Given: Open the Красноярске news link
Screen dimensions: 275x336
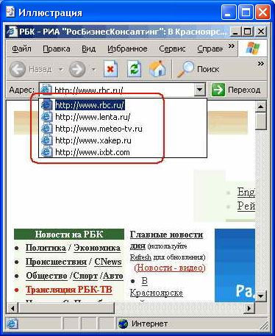Looking at the screenshot, I should click(156, 293).
